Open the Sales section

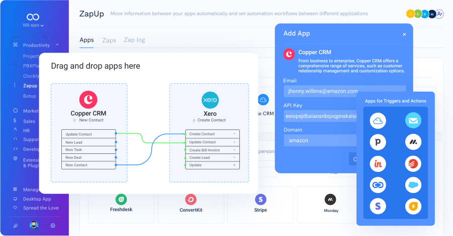tap(29, 121)
